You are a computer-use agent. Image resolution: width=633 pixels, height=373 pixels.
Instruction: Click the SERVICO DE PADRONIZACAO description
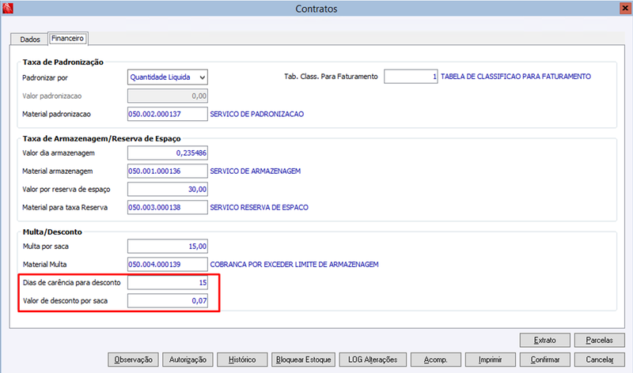256,114
